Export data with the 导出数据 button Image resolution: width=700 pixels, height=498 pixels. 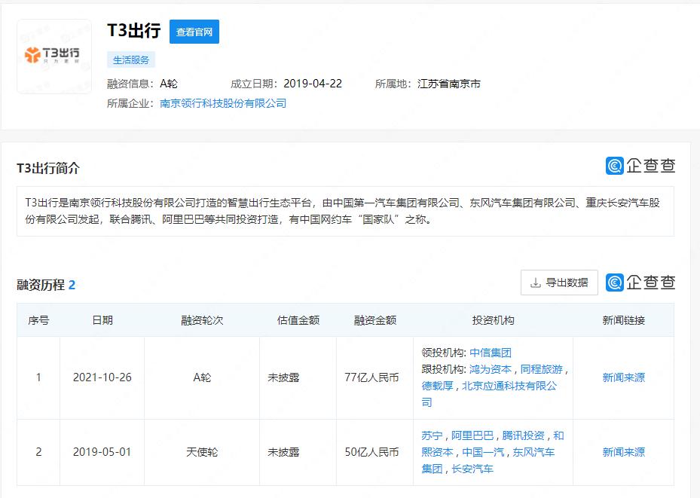point(559,283)
